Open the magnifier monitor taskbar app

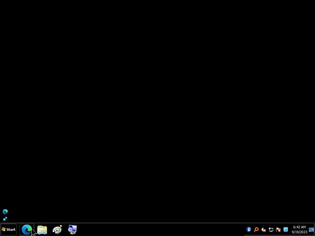73,230
